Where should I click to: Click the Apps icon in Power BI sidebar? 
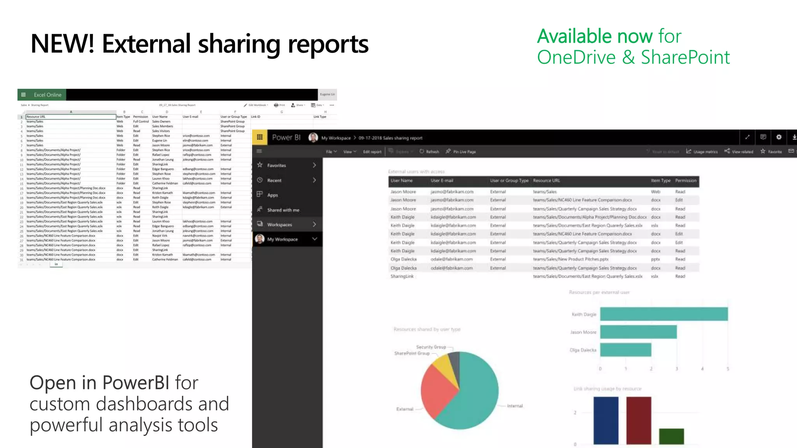260,194
